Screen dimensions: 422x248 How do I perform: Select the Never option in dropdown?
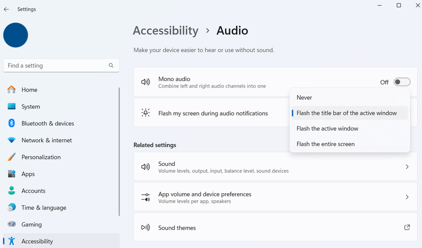click(x=304, y=97)
